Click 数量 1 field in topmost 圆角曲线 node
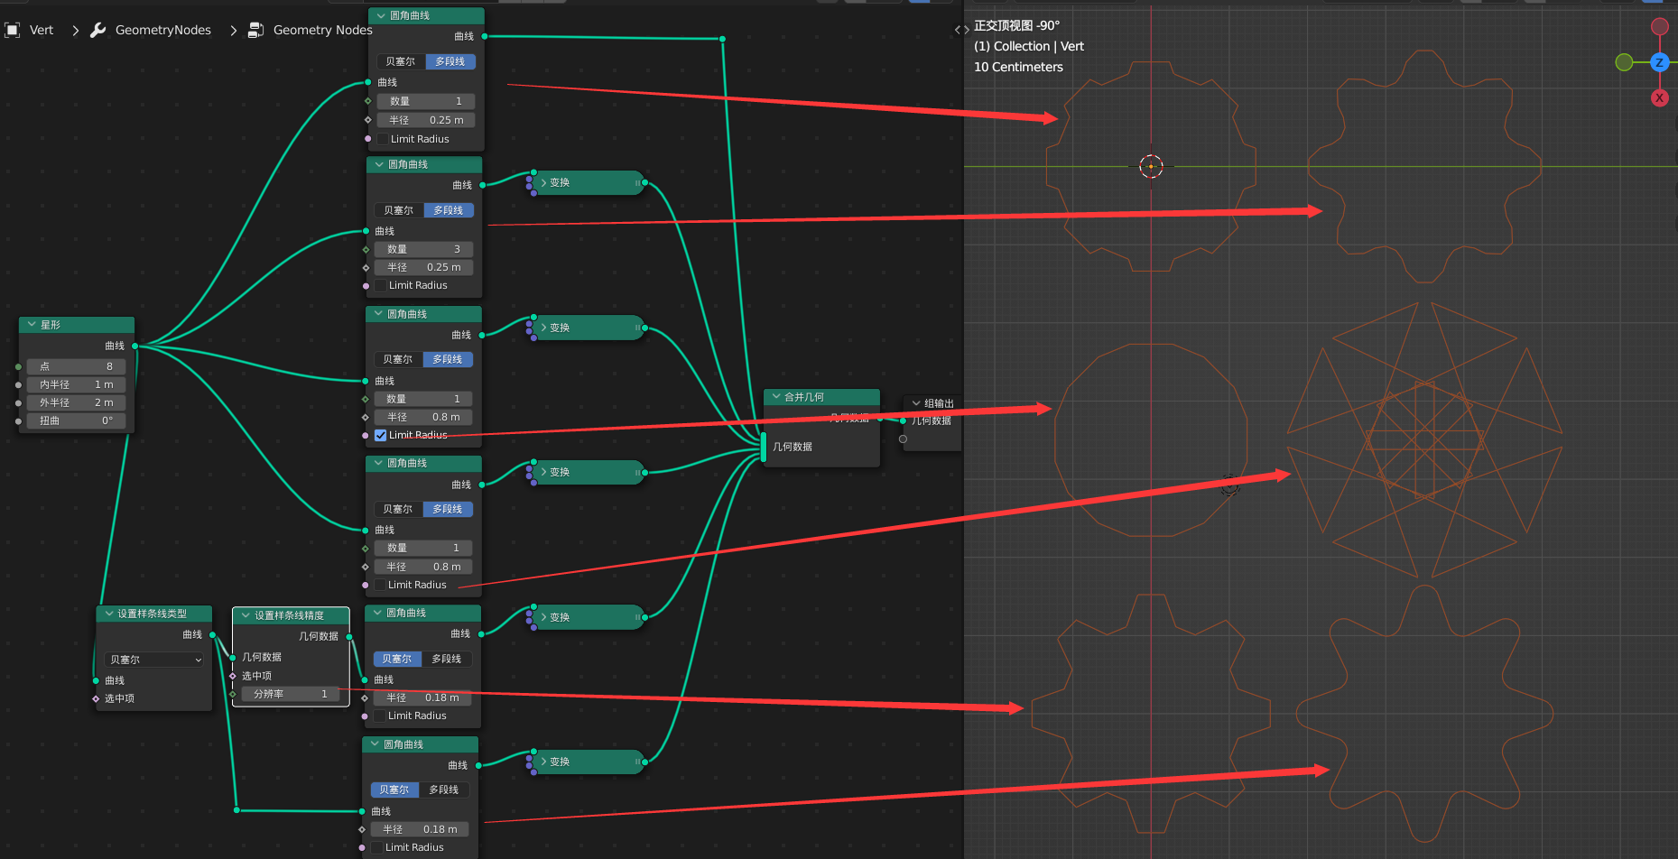 tap(426, 101)
